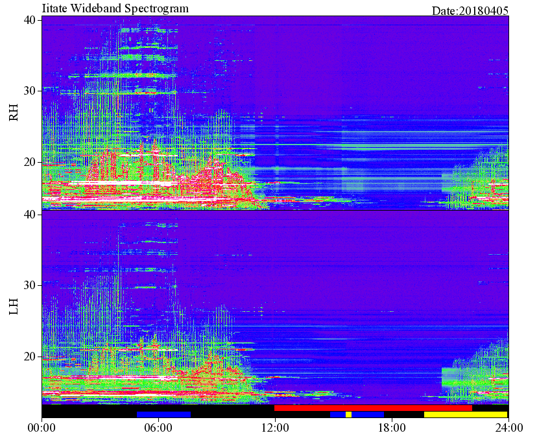
Task: Click the LH panel axis label
Action: click(14, 306)
